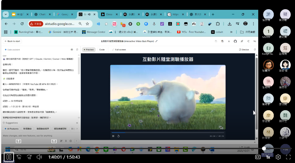Switch to the Dream tab
This screenshot has width=295, height=163.
click(109, 15)
